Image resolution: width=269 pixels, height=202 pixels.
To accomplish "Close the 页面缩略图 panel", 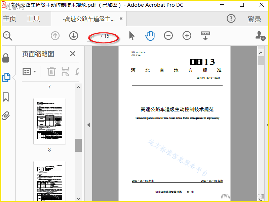I will tap(73, 54).
